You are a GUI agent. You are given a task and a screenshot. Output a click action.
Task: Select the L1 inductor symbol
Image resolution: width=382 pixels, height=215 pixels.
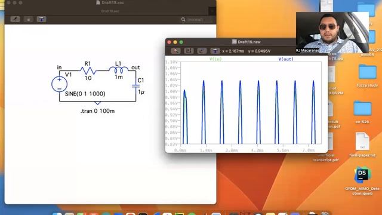pyautogui.click(x=118, y=70)
